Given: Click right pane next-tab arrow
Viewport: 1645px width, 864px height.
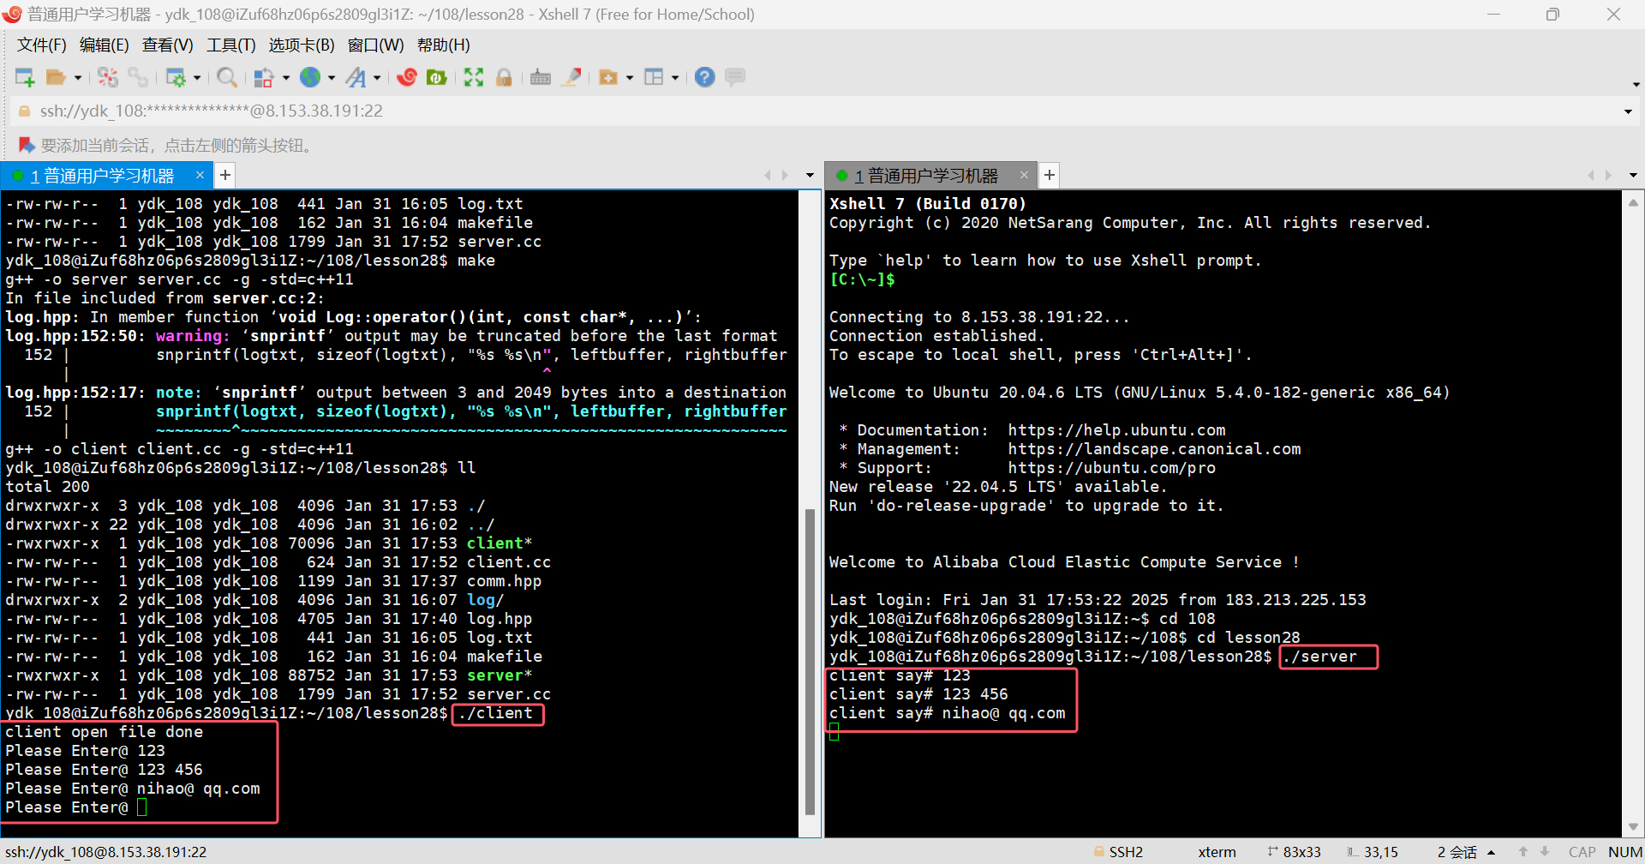Looking at the screenshot, I should pos(1609,176).
